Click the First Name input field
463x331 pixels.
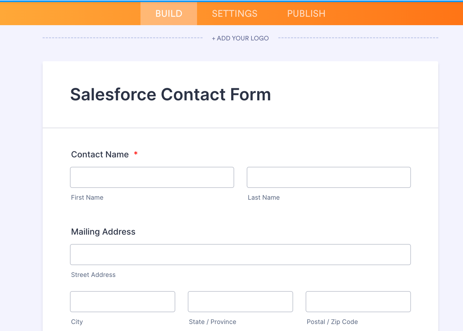pyautogui.click(x=152, y=177)
